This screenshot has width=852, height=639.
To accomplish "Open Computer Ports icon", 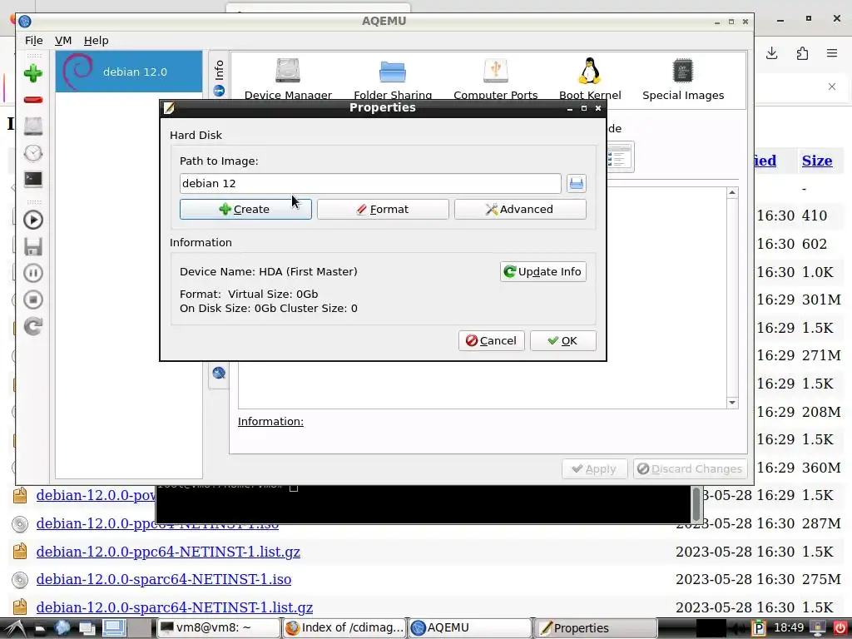I will click(496, 79).
